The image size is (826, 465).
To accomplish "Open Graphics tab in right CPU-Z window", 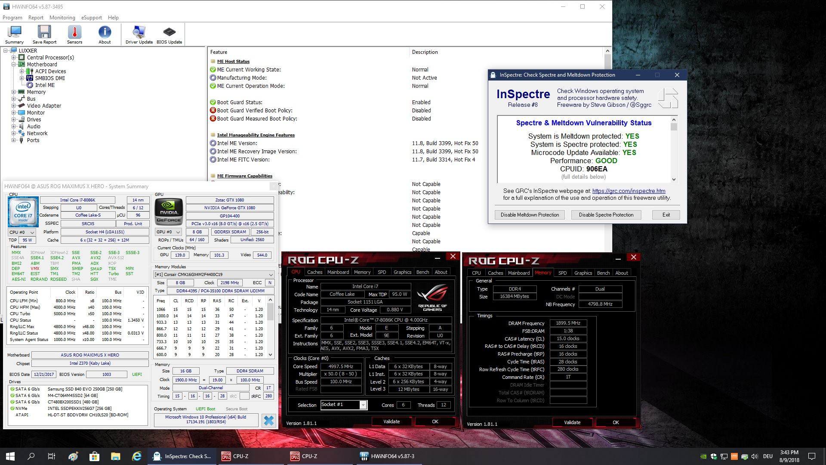I will (583, 273).
